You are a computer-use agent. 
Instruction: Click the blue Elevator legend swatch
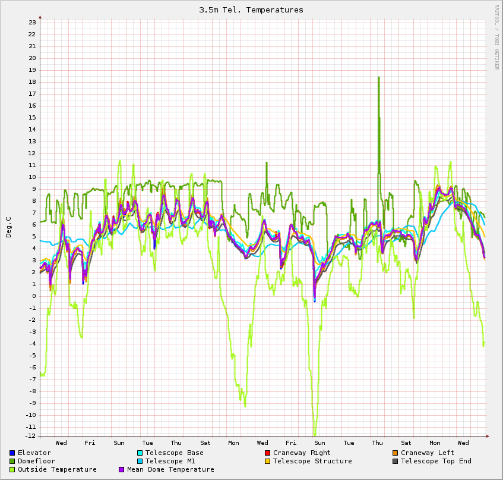(x=12, y=453)
